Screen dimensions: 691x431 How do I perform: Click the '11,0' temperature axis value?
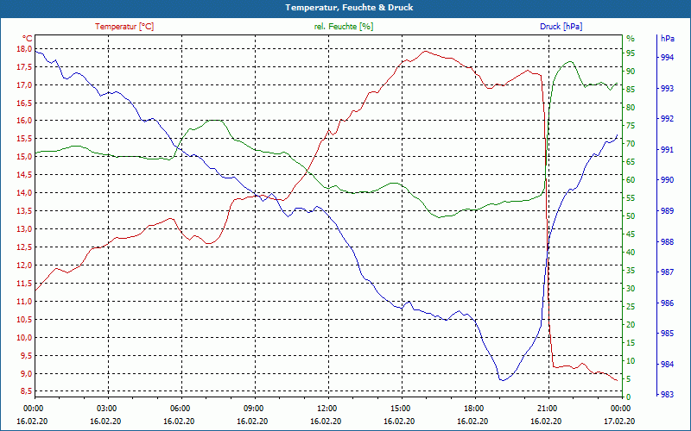(24, 301)
